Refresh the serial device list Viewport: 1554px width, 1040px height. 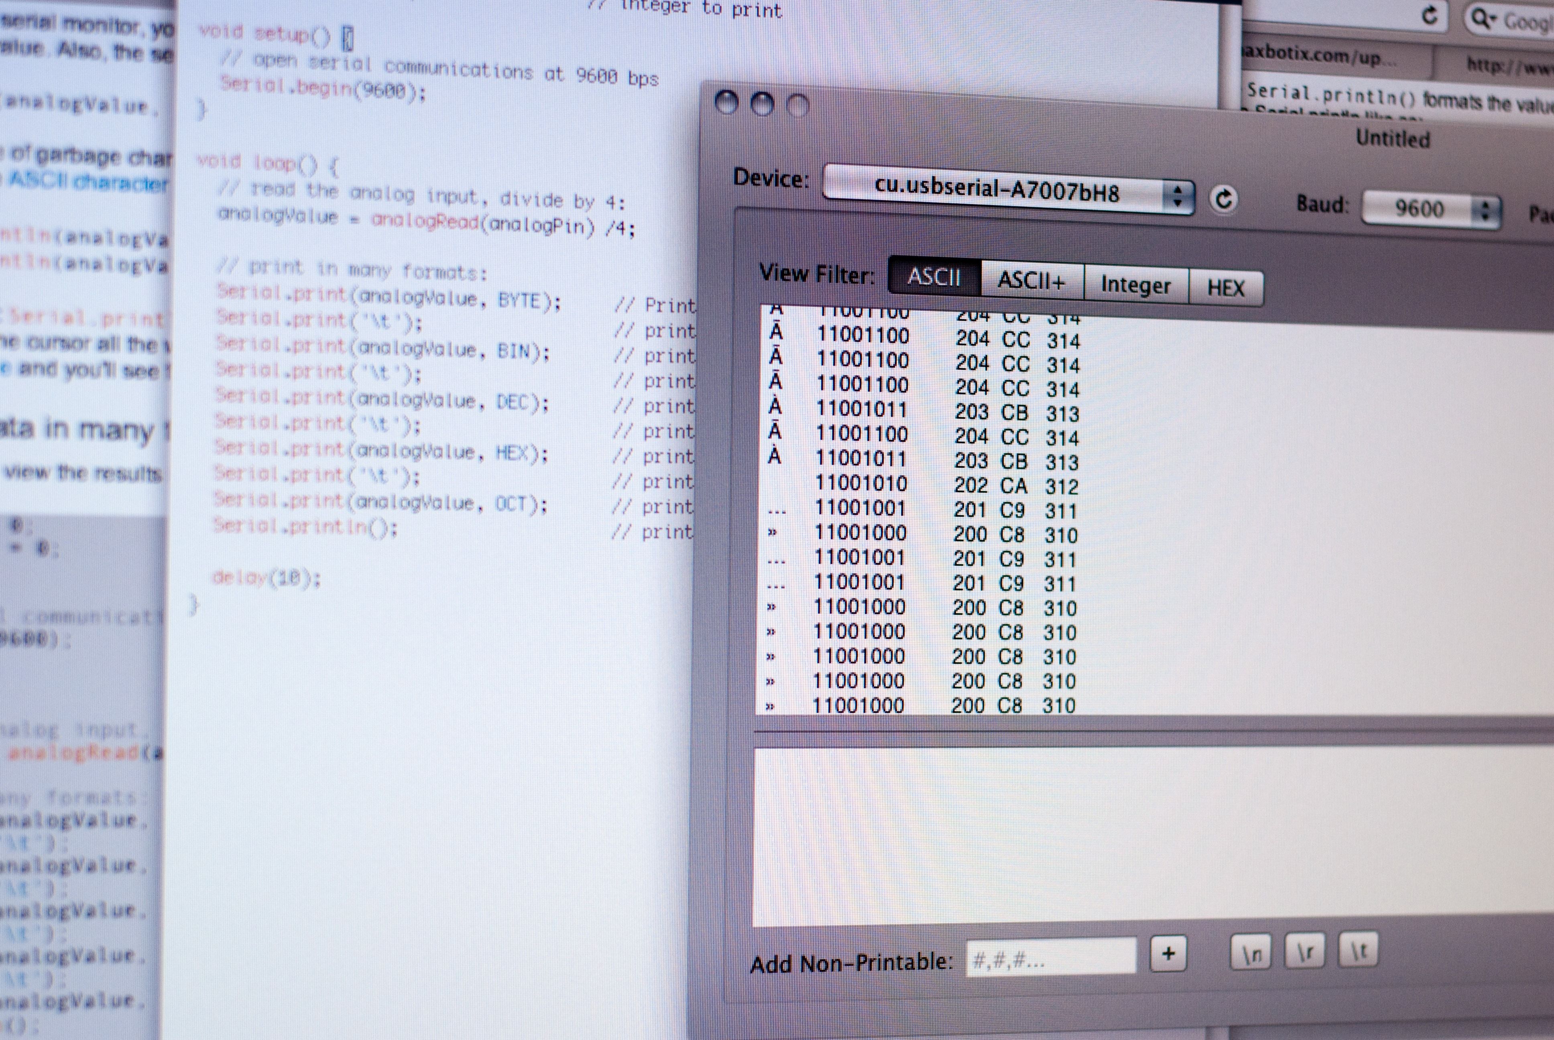coord(1224,199)
